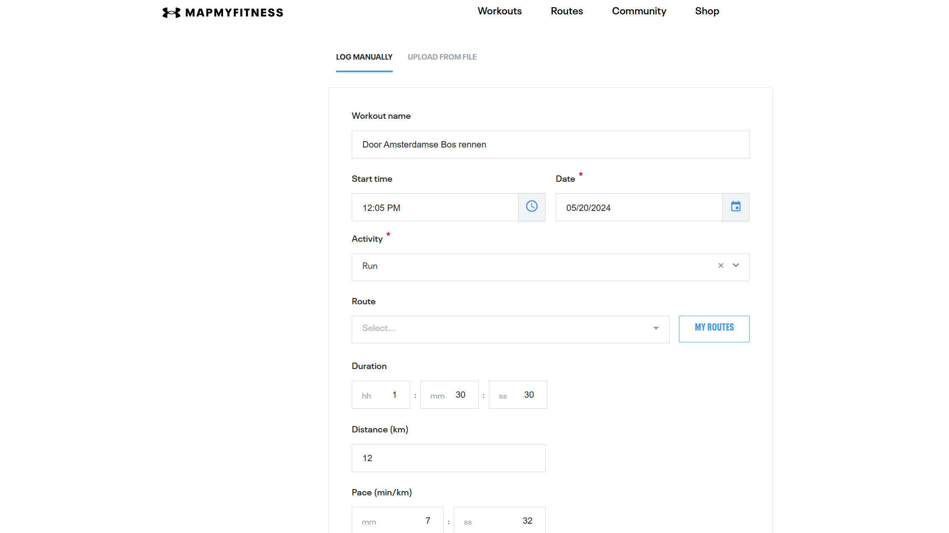949x533 pixels.
Task: Open the Workouts menu
Action: [x=499, y=11]
